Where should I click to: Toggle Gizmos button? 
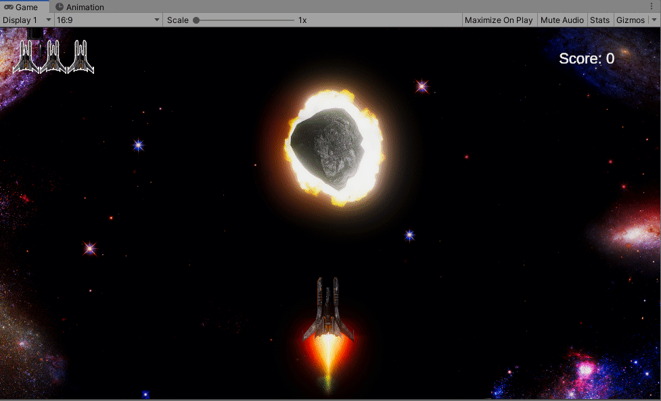coord(631,20)
